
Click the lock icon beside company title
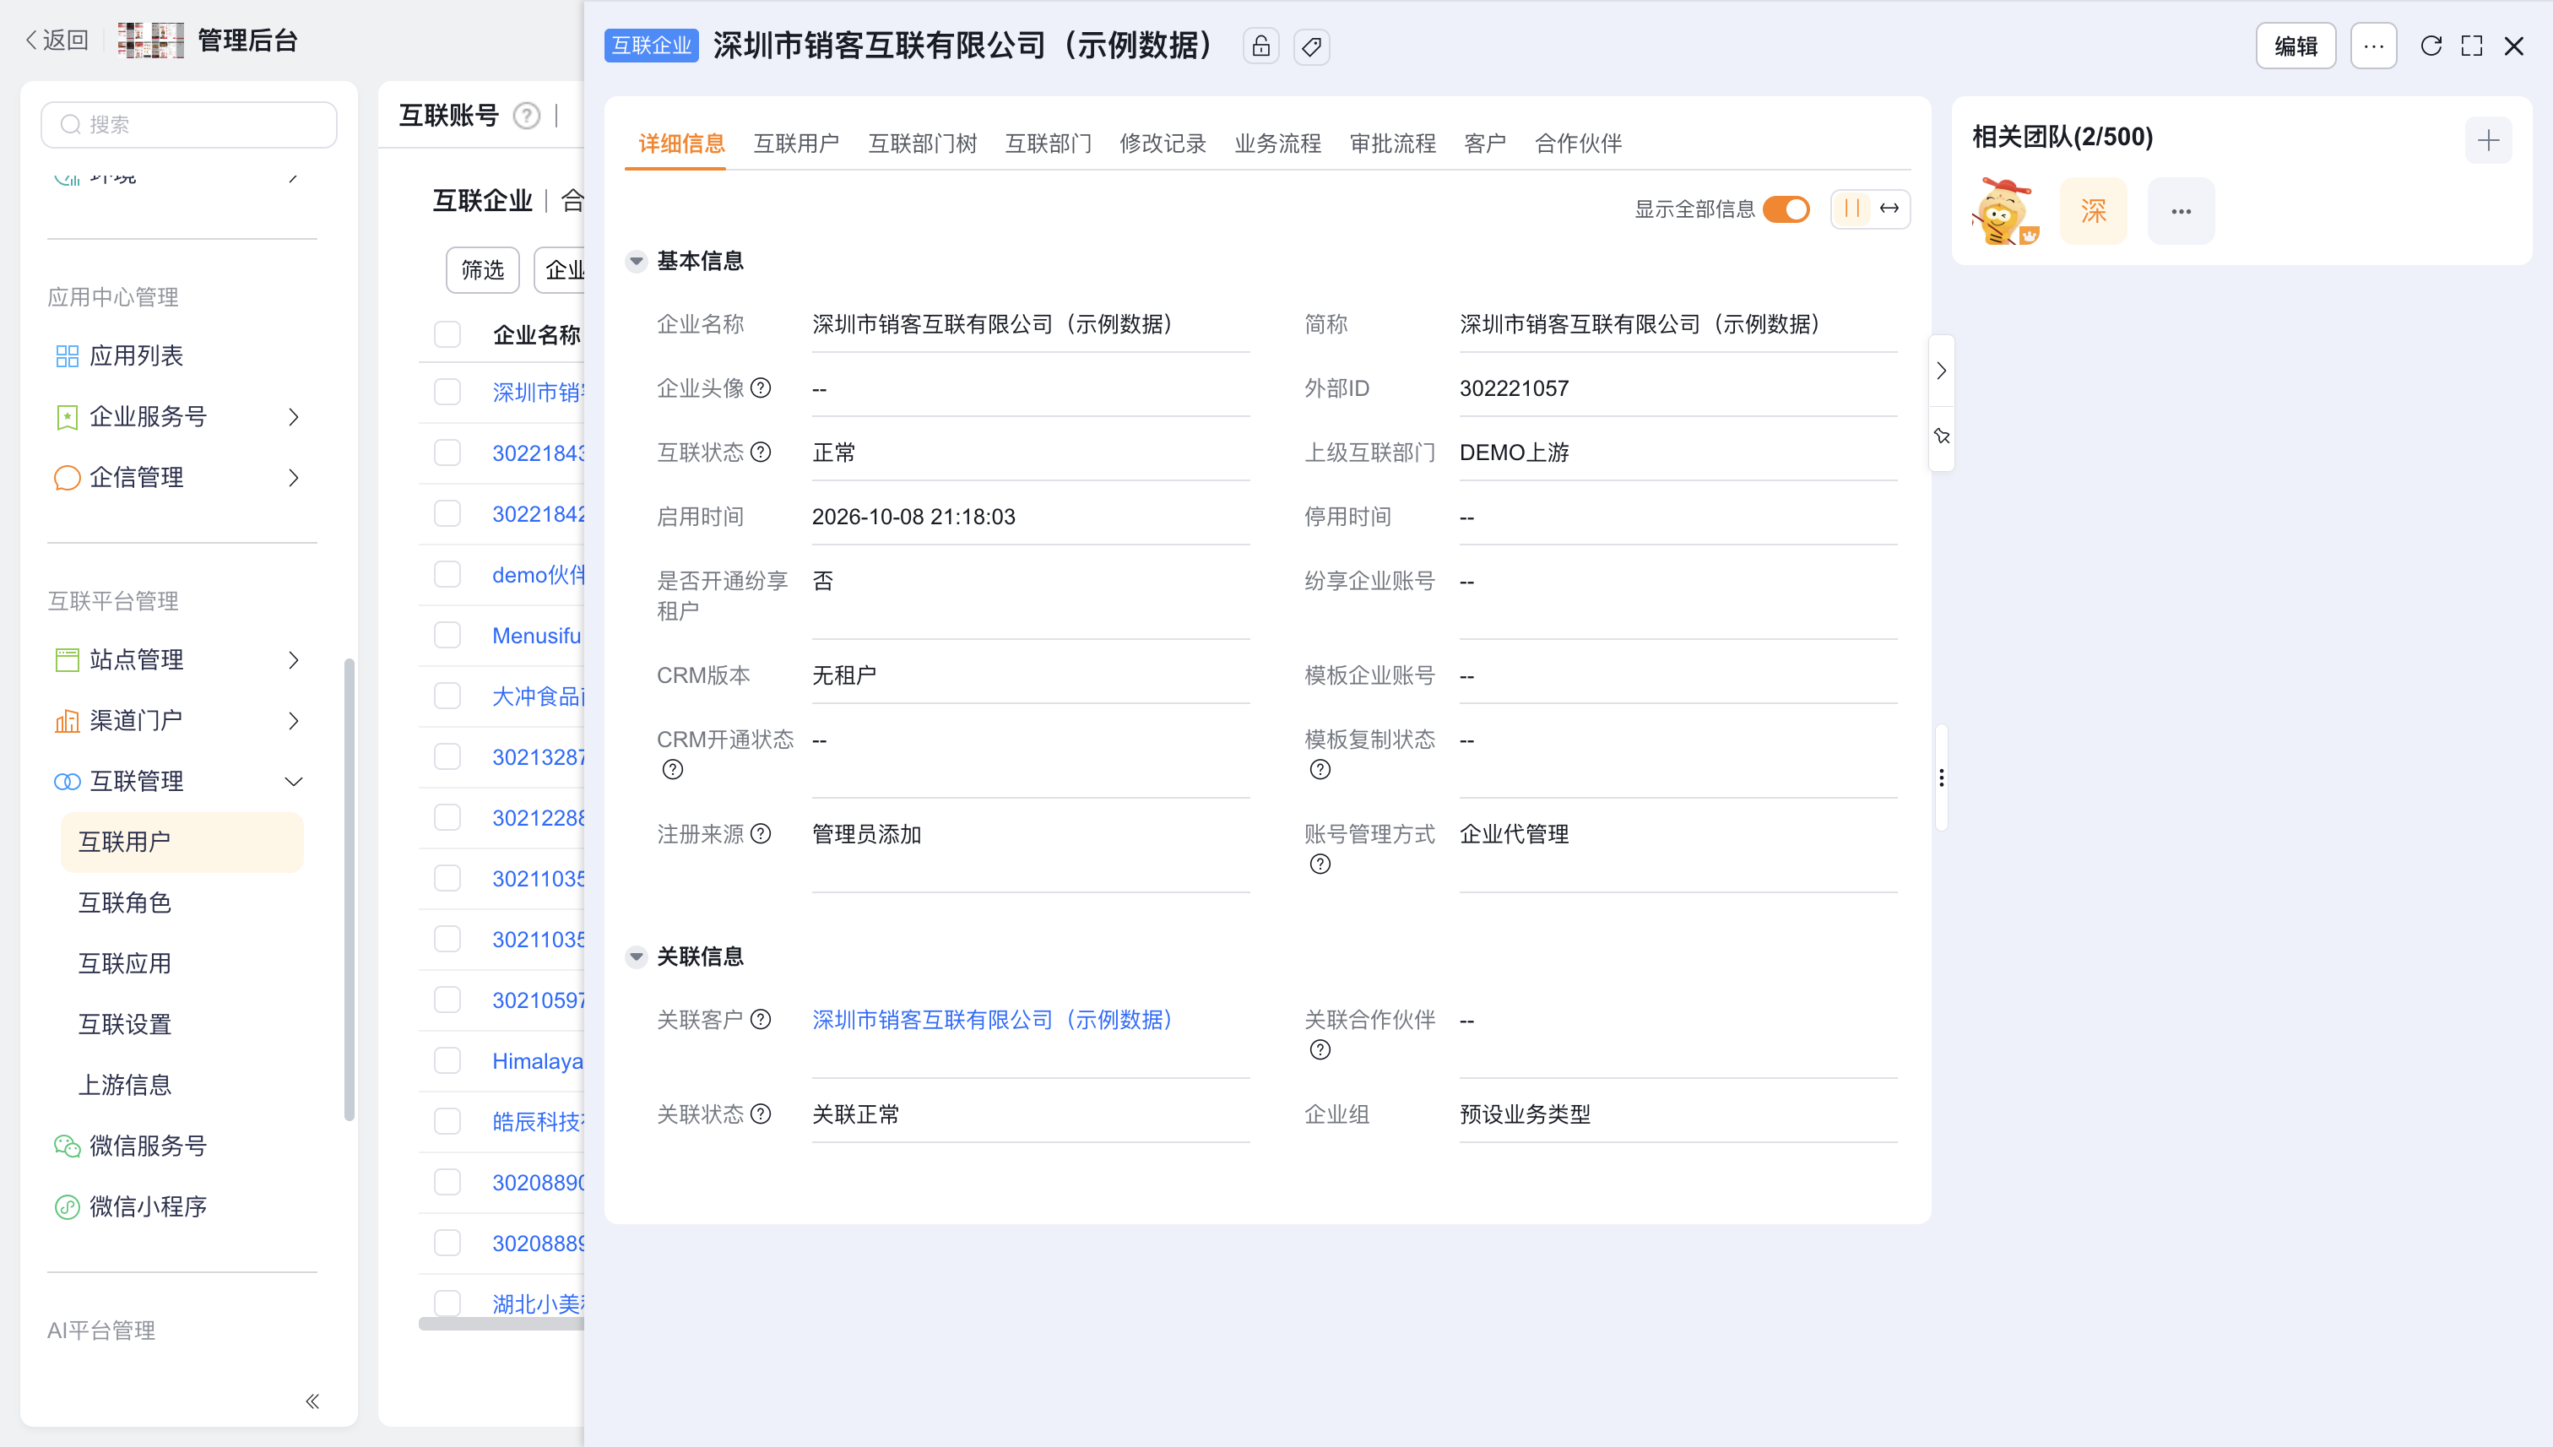pyautogui.click(x=1260, y=46)
